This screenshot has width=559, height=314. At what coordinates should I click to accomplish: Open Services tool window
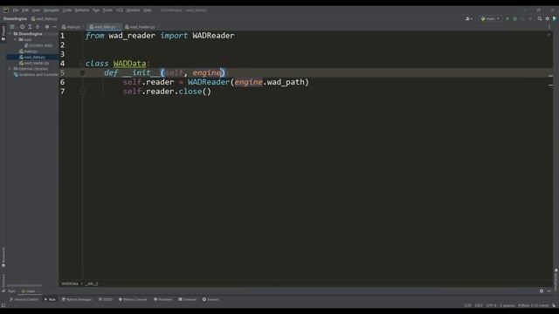pos(210,300)
